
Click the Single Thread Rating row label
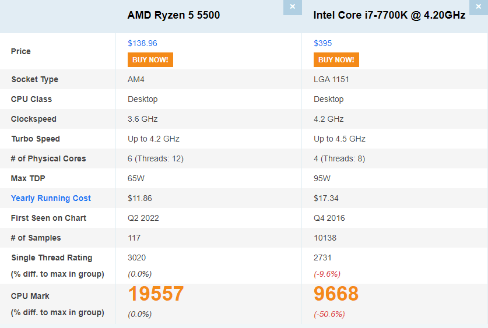51,258
